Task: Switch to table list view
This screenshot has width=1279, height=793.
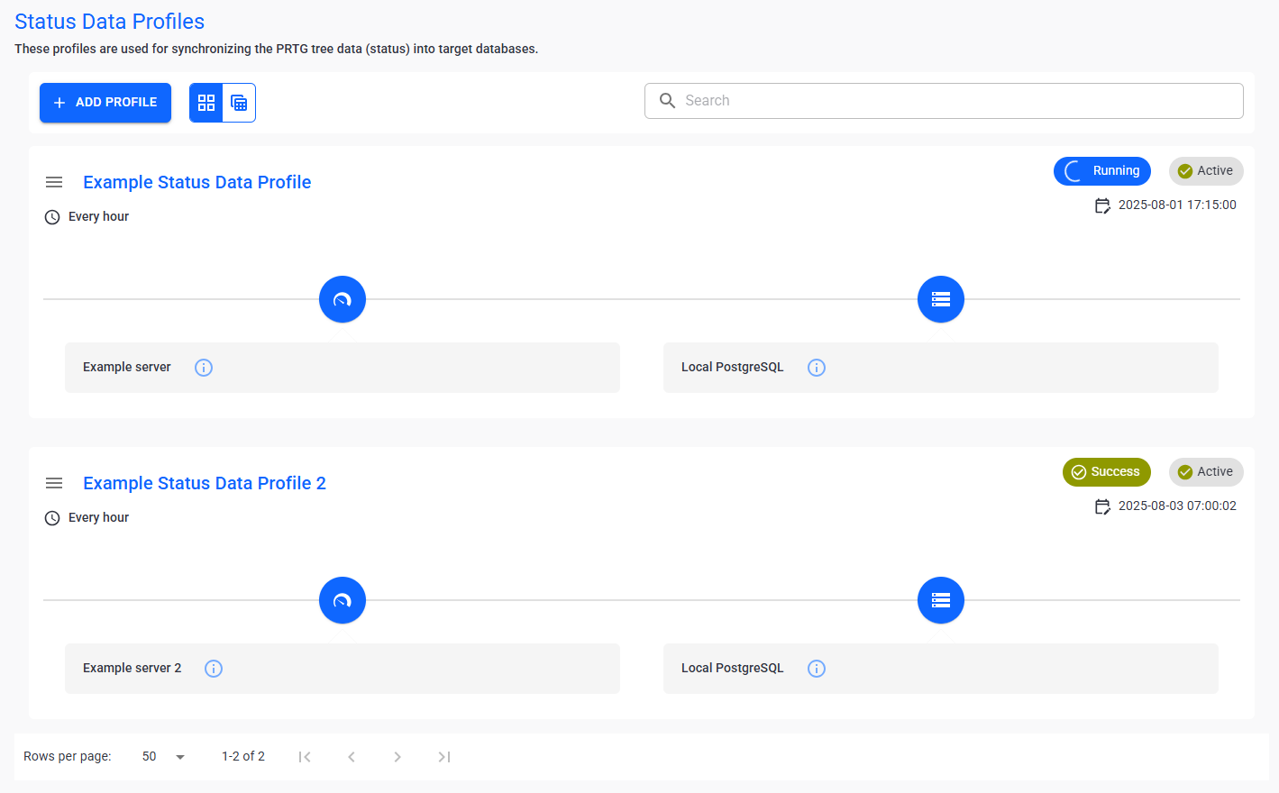Action: (x=239, y=103)
